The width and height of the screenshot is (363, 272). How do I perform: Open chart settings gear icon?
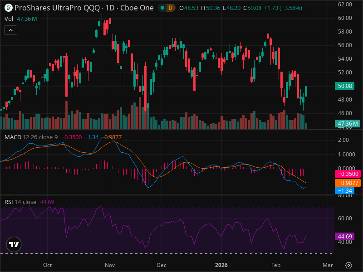pyautogui.click(x=348, y=265)
